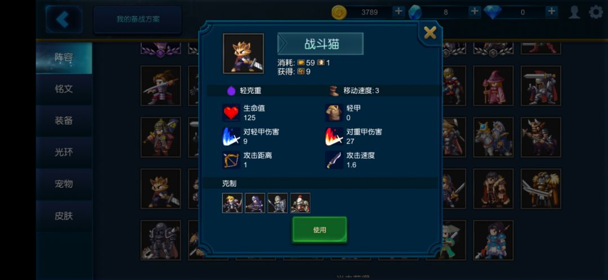Image resolution: width=608 pixels, height=280 pixels.
Task: Open the 光环 tab
Action: (64, 152)
